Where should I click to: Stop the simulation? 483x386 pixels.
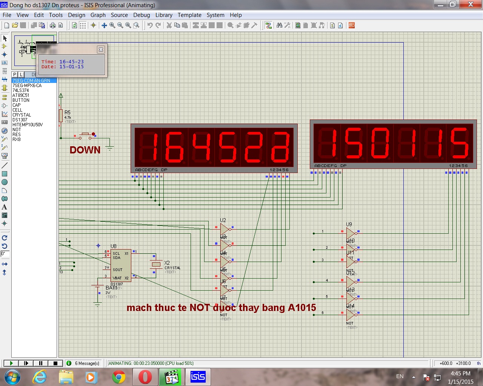coord(55,363)
